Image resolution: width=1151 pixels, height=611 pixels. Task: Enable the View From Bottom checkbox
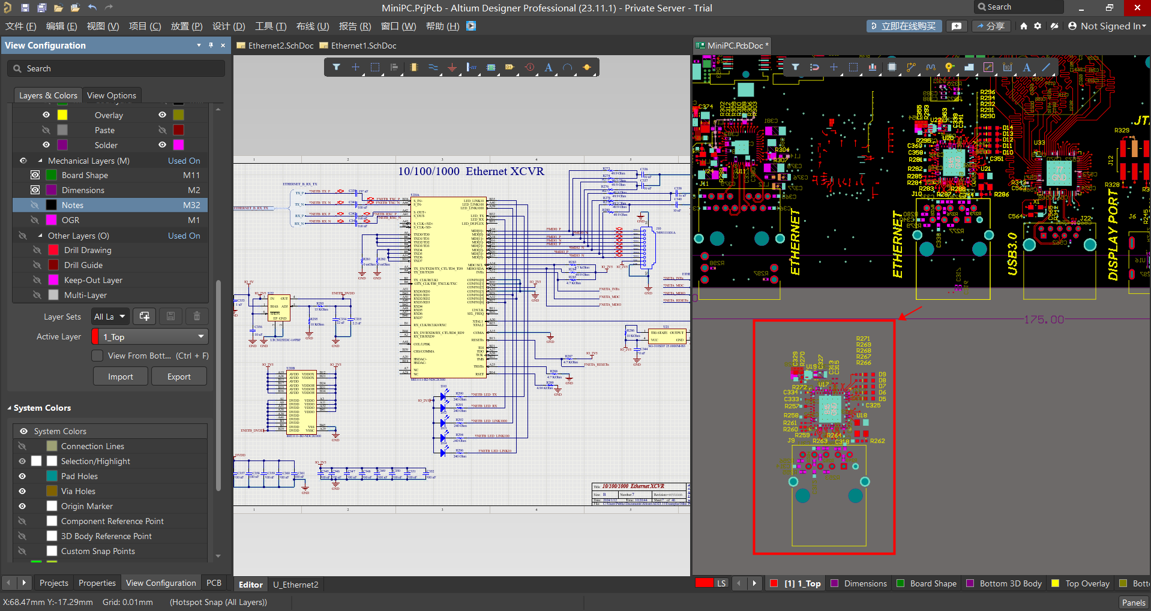tap(97, 356)
